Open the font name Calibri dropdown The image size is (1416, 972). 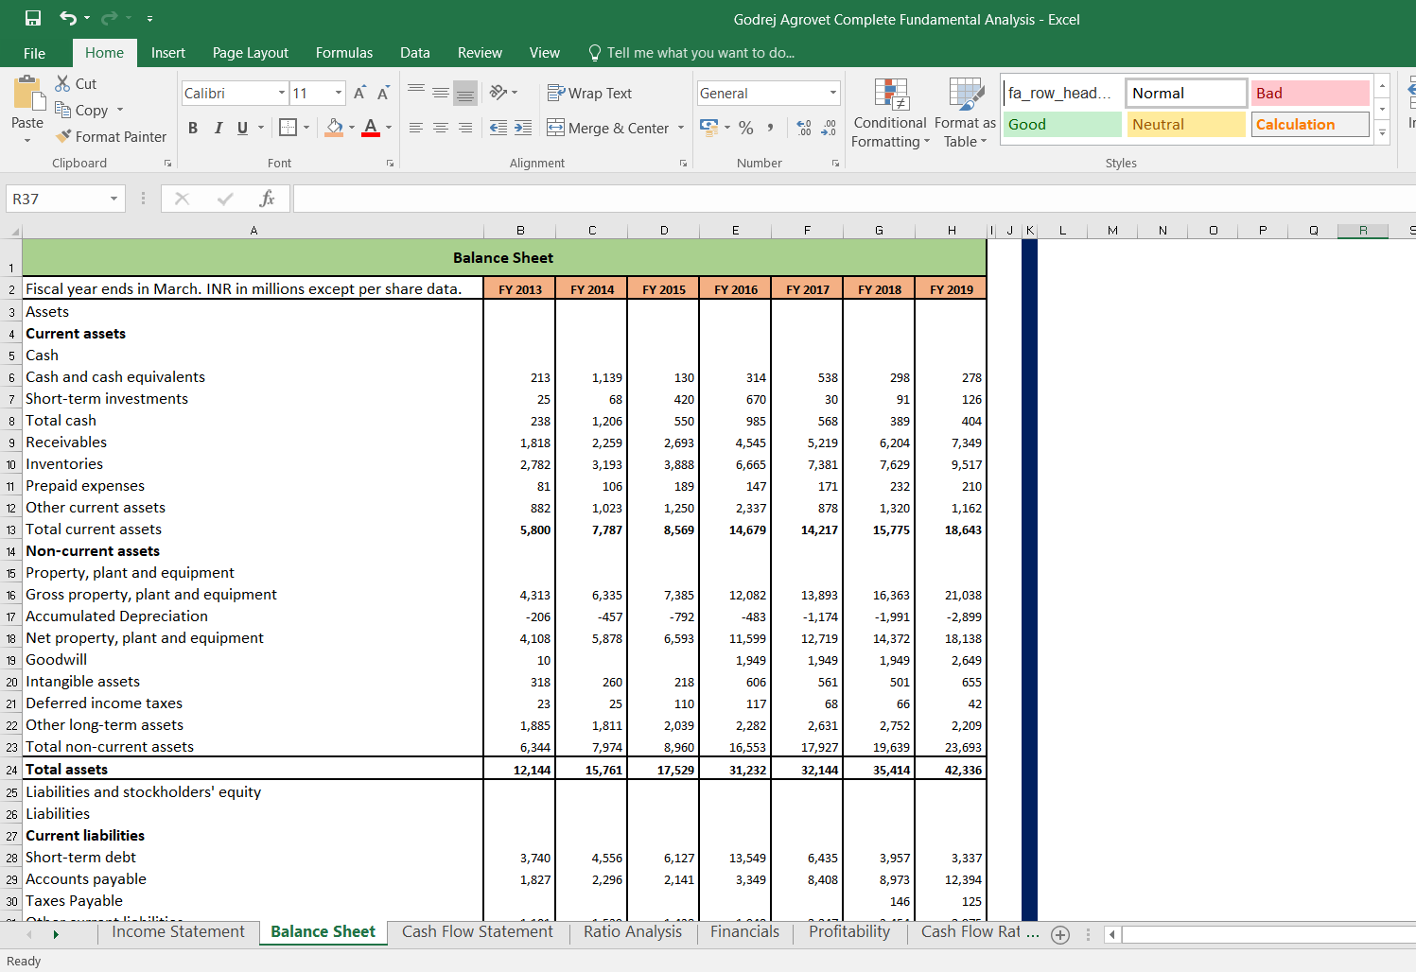pyautogui.click(x=282, y=93)
